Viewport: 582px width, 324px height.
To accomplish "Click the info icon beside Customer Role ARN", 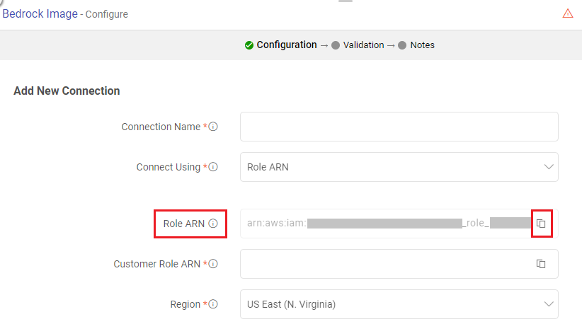I will pos(213,264).
